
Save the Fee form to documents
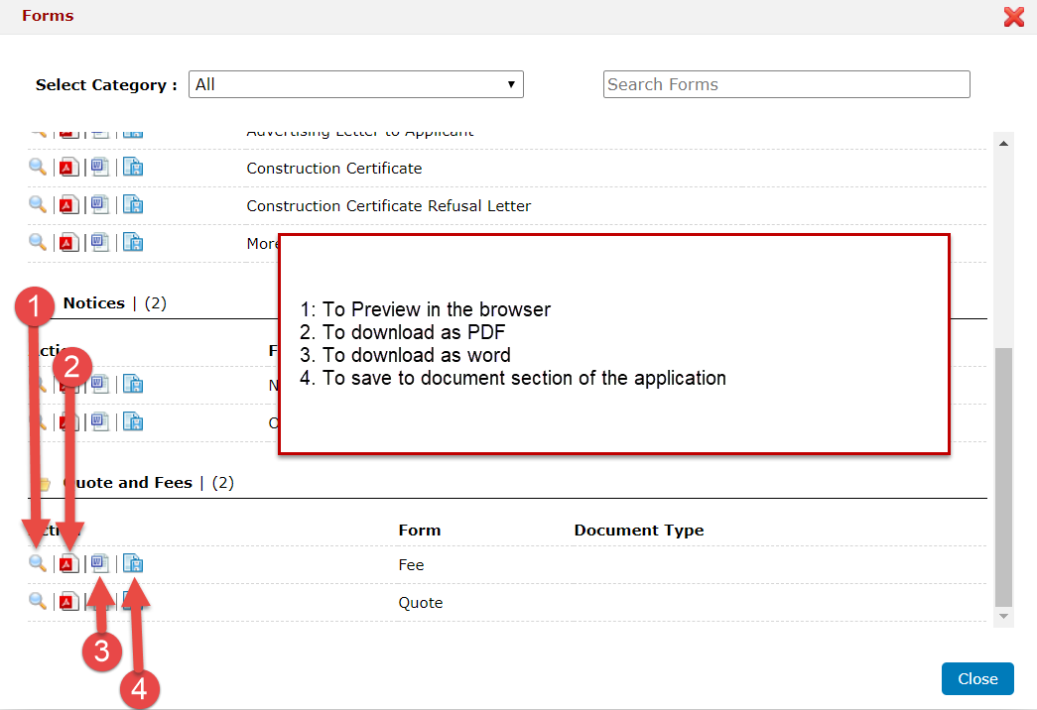133,564
